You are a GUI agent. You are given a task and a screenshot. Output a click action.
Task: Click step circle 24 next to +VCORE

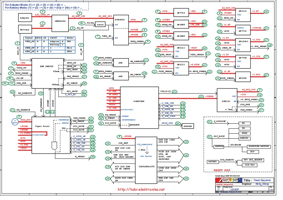tap(201, 97)
